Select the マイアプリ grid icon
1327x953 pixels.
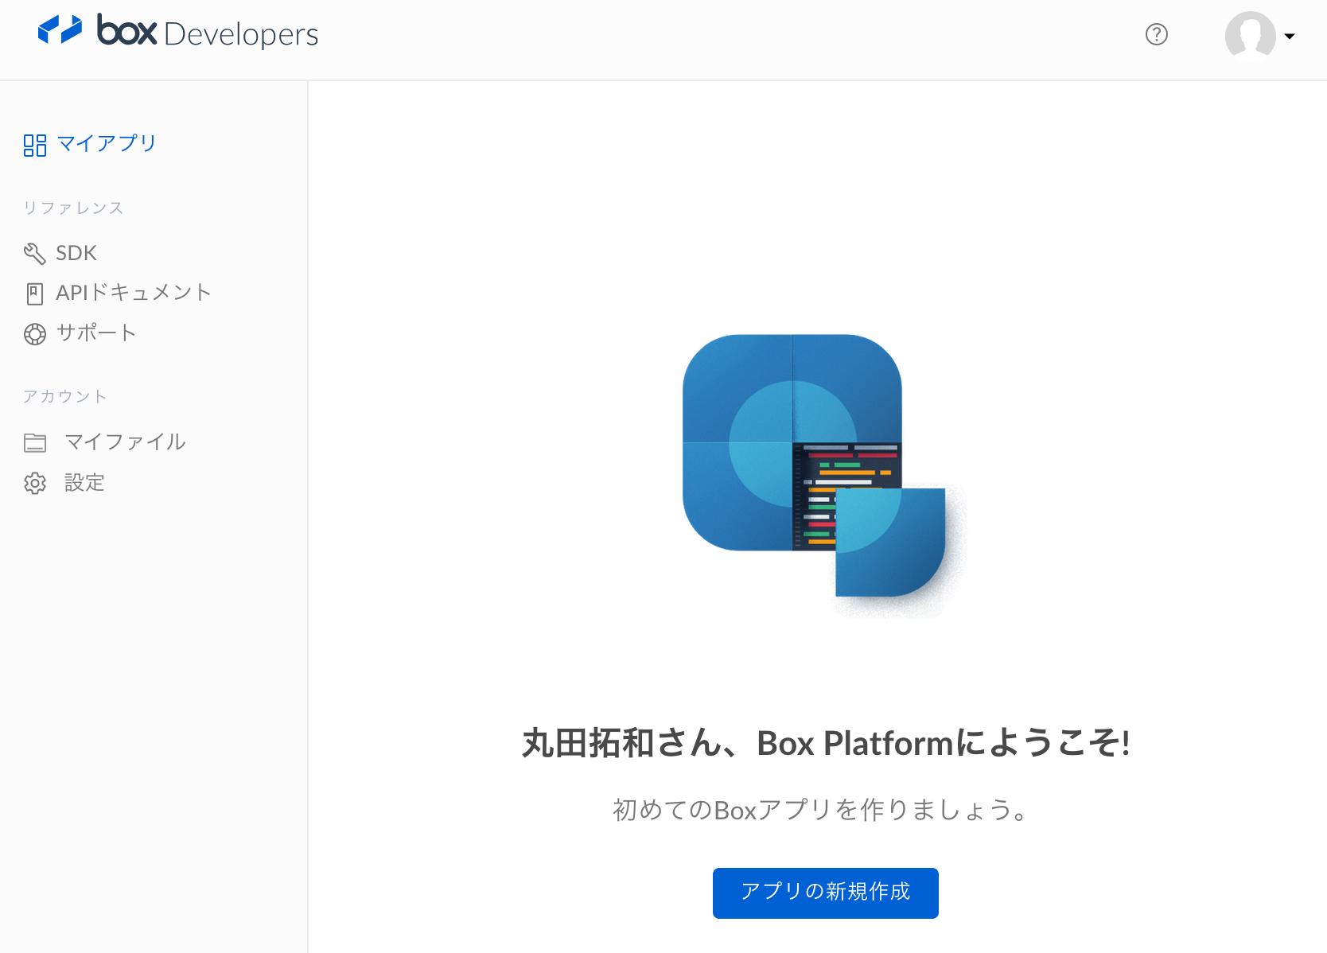(x=35, y=144)
